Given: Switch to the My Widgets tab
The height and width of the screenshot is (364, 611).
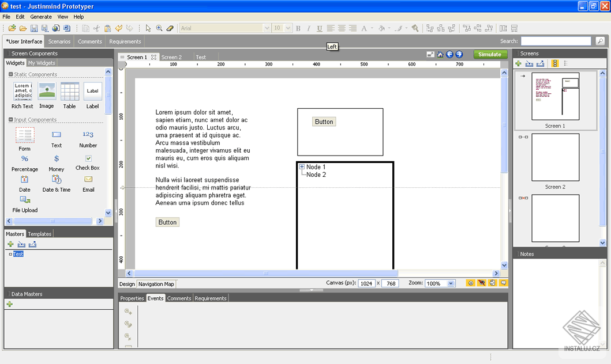Looking at the screenshot, I should pos(42,63).
